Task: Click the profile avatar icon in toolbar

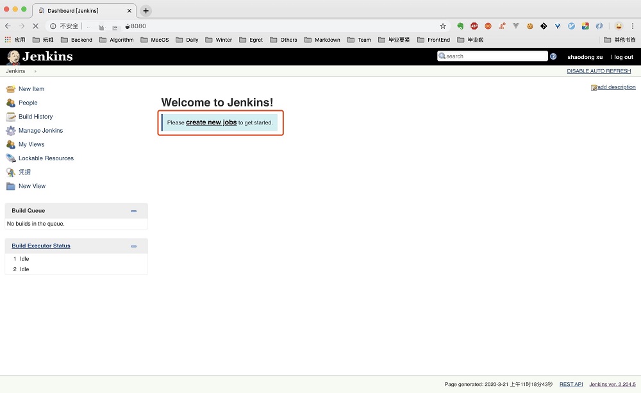Action: point(619,26)
